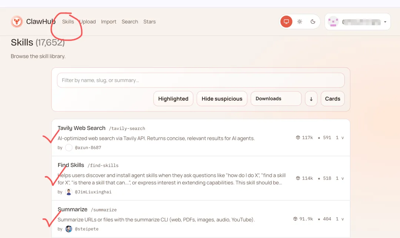Screen dimensions: 400x238
Task: Toggle the Hide suspicious filter
Action: click(x=222, y=98)
